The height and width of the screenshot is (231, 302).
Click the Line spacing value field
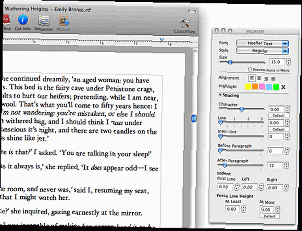(x=276, y=123)
